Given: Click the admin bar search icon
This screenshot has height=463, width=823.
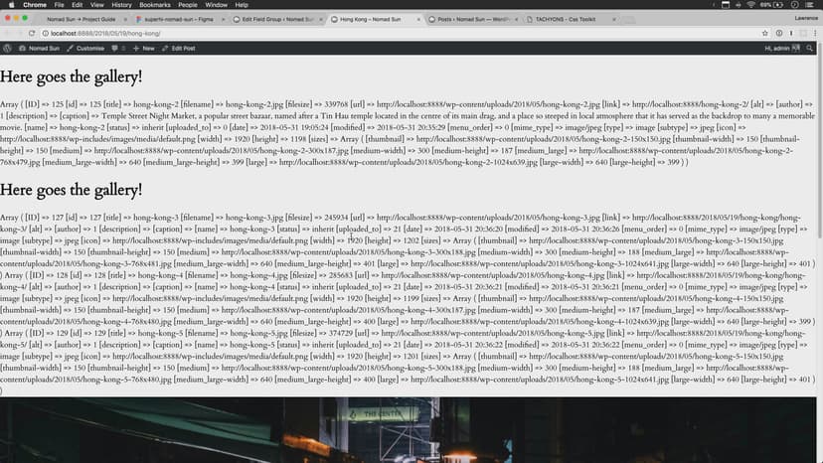Looking at the screenshot, I should (810, 48).
